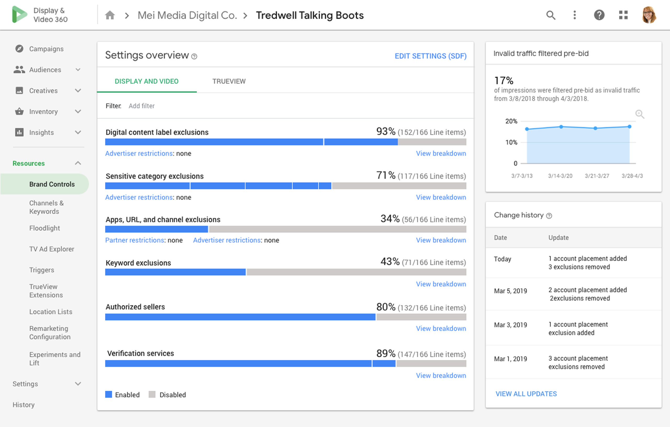Click the Inventory icon in sidebar
This screenshot has height=427, width=670.
[x=19, y=111]
